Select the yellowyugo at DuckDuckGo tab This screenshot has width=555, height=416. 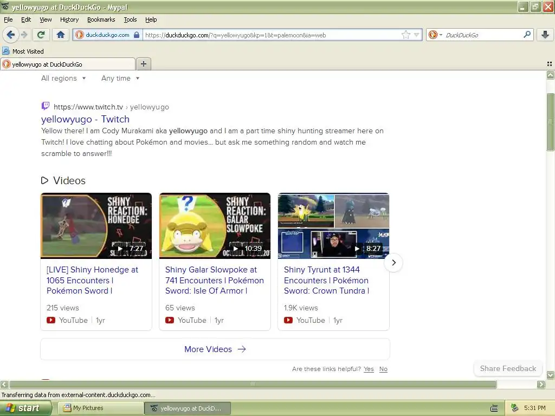click(x=68, y=64)
